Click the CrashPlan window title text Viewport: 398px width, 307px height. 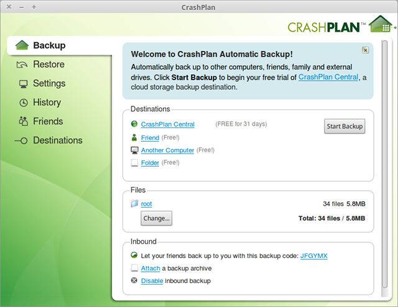[198, 7]
